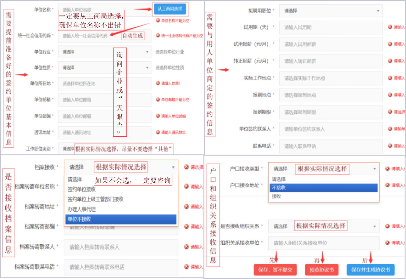Expand the 拟聘用职位 dropdown
The image size is (406, 279).
pos(330,11)
